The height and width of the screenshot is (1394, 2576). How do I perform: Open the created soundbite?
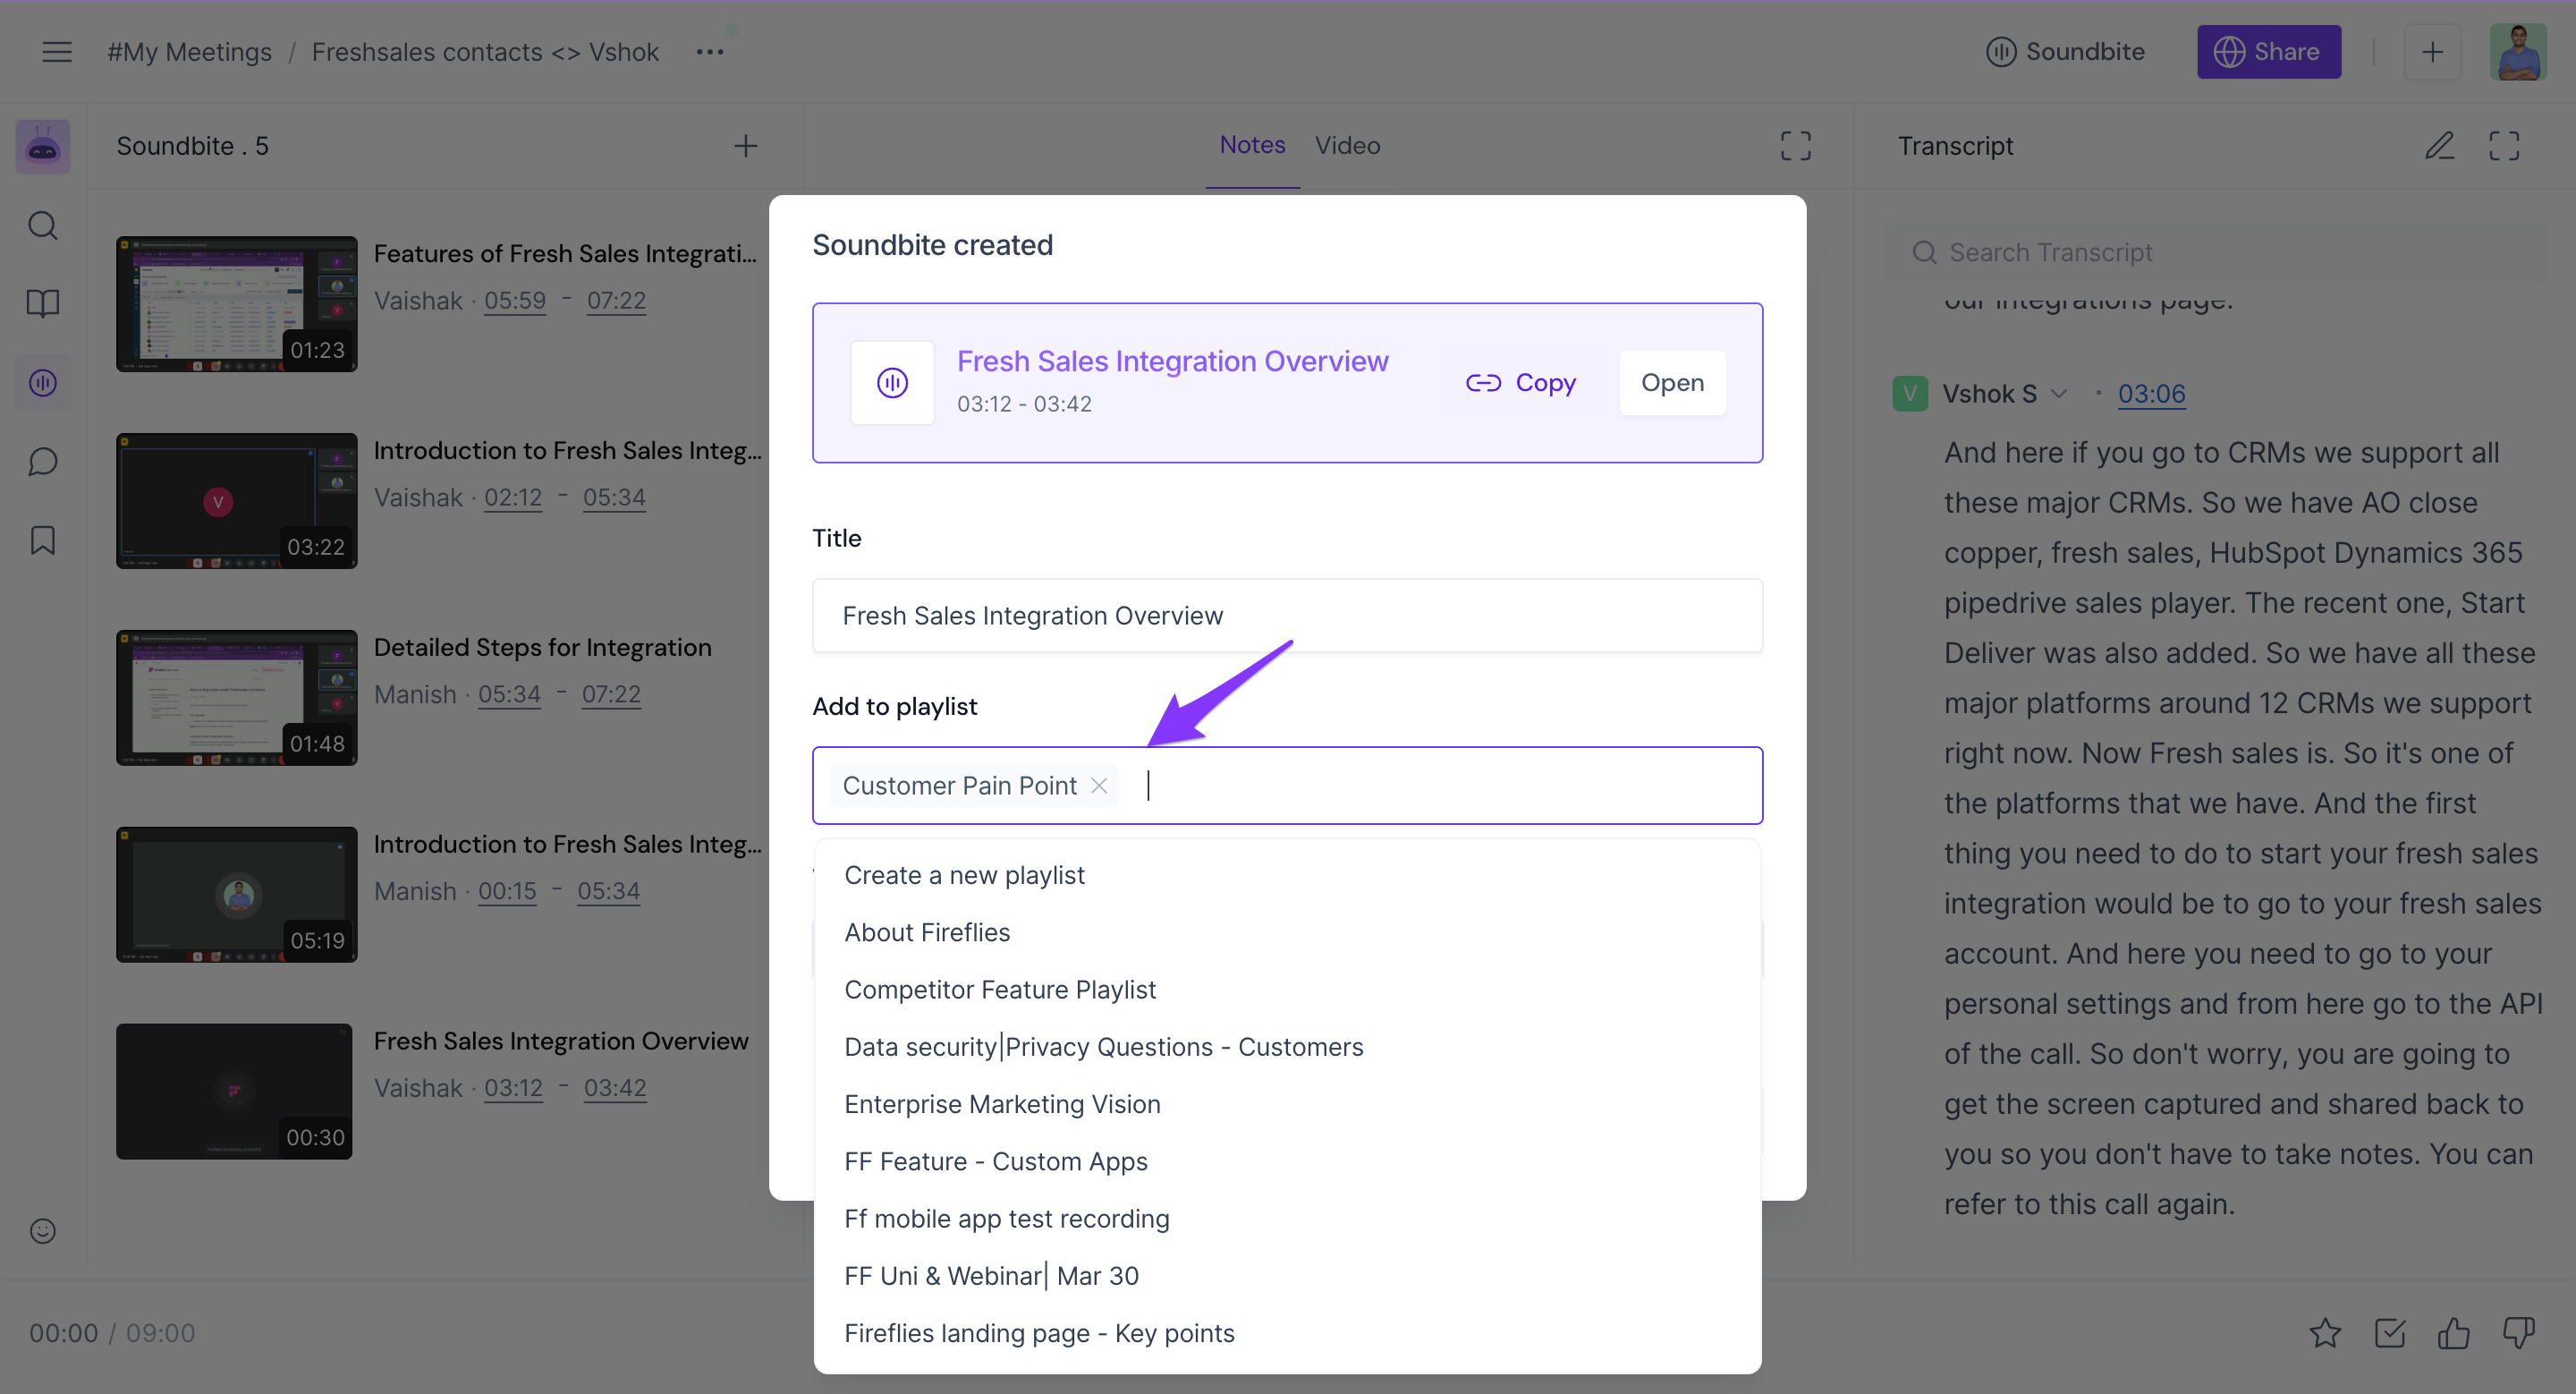[1672, 383]
